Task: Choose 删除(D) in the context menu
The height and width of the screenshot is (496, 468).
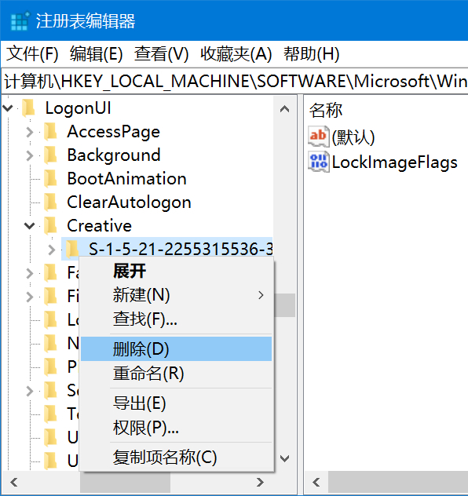Action: tap(176, 349)
